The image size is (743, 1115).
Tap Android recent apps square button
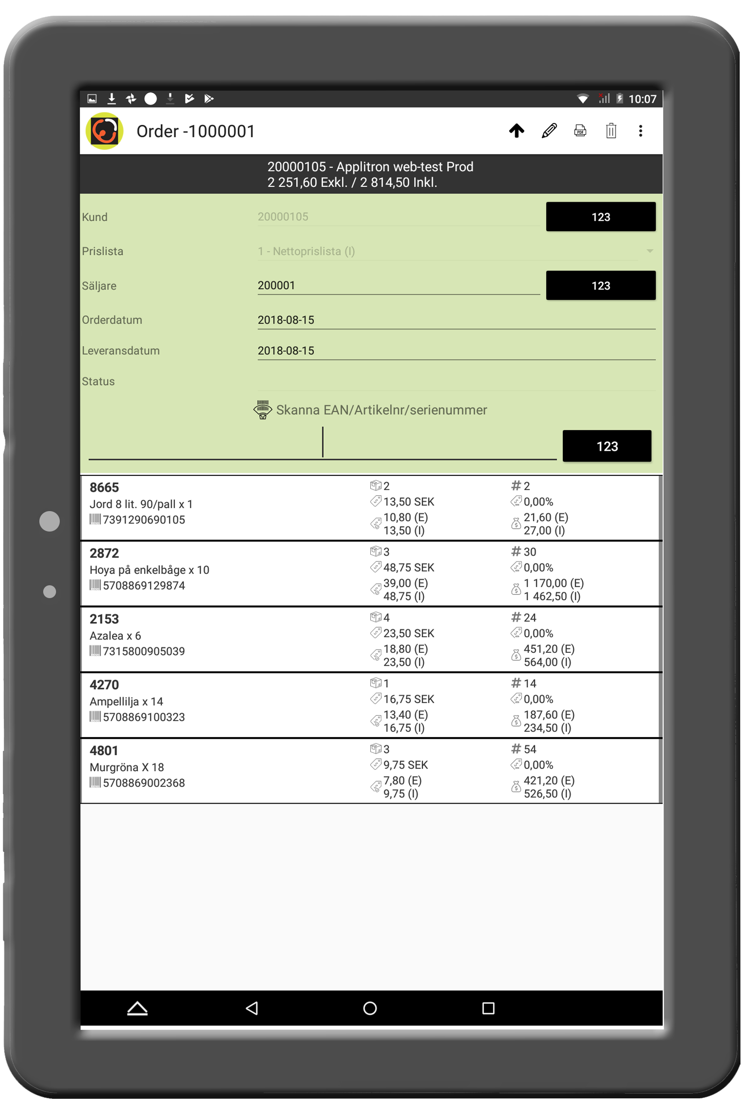tap(488, 1008)
